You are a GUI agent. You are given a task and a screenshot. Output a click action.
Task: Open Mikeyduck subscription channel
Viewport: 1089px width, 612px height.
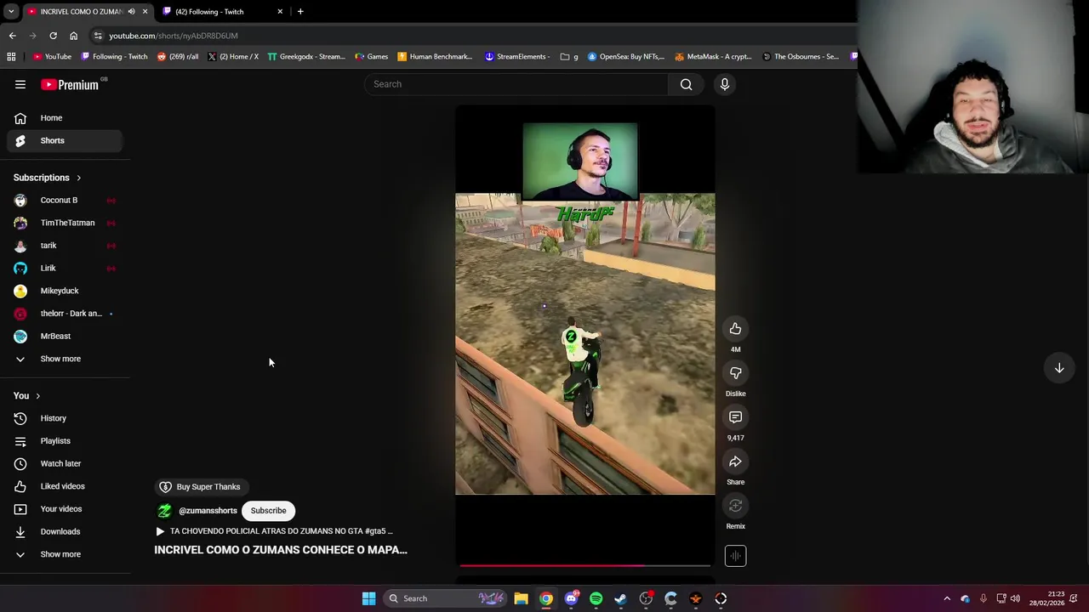[x=65, y=291]
